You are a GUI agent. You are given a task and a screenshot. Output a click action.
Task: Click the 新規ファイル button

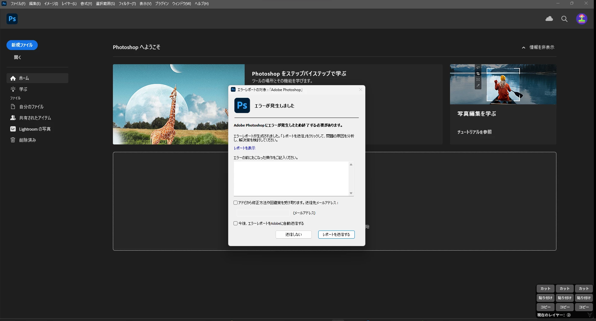tap(22, 45)
